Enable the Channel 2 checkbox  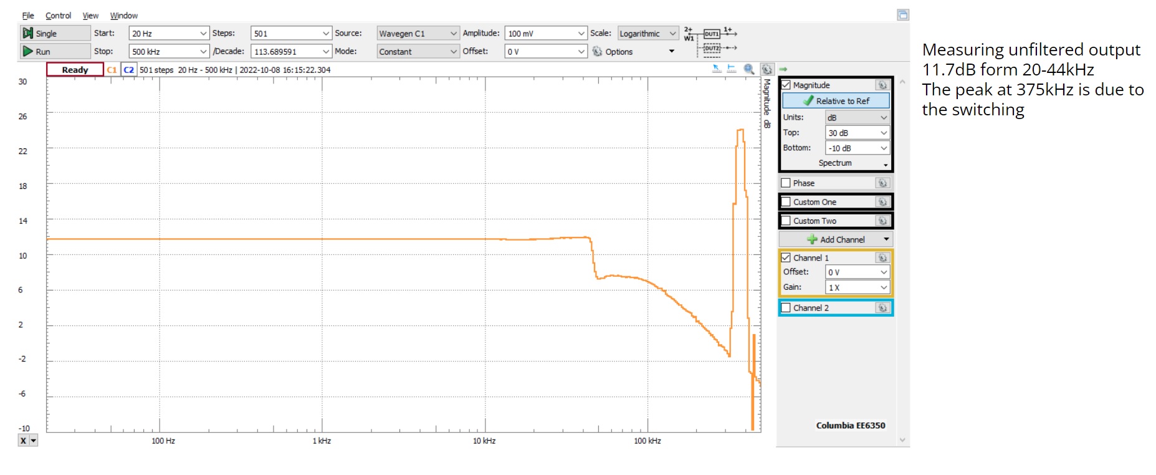tap(786, 307)
